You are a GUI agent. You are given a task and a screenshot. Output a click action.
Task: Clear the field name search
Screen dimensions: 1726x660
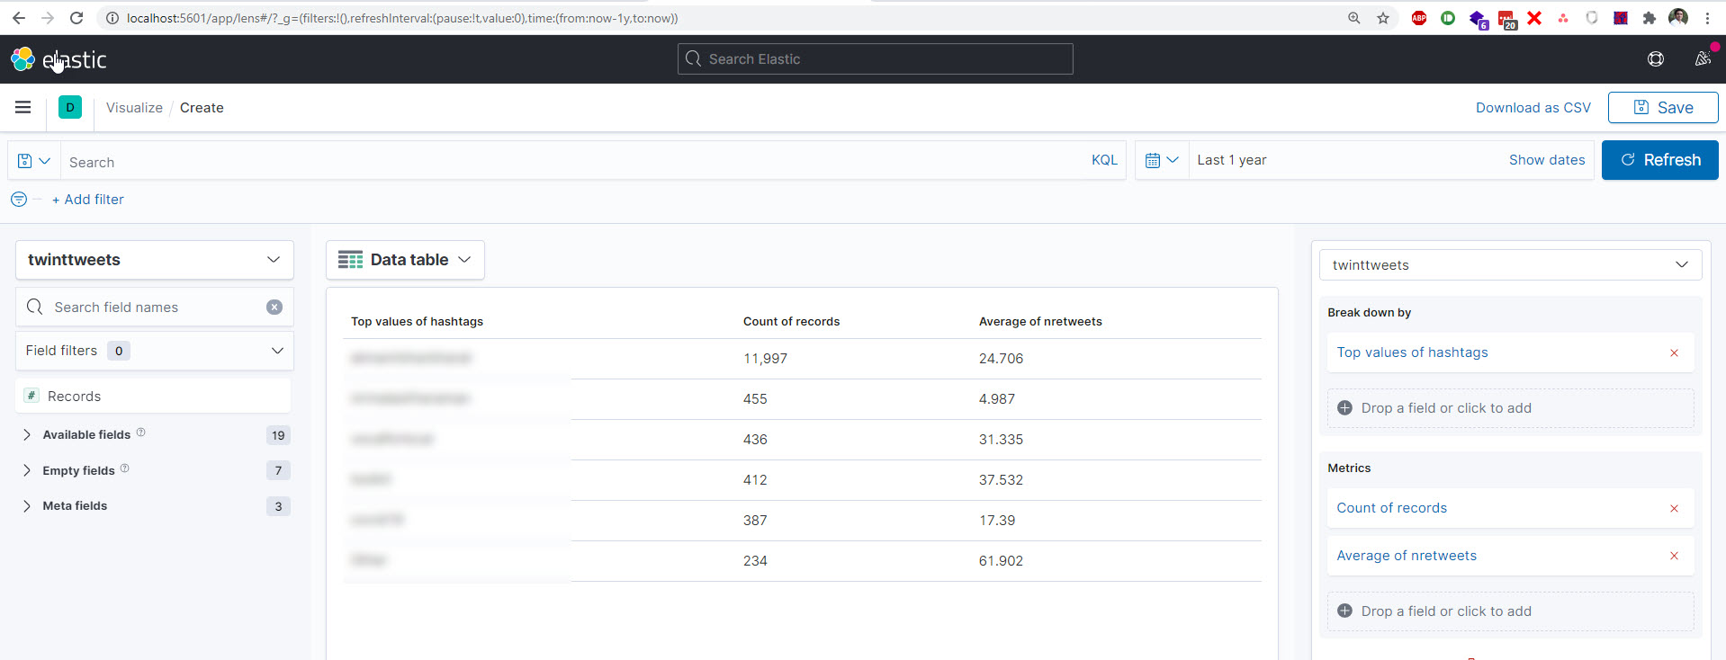[274, 308]
